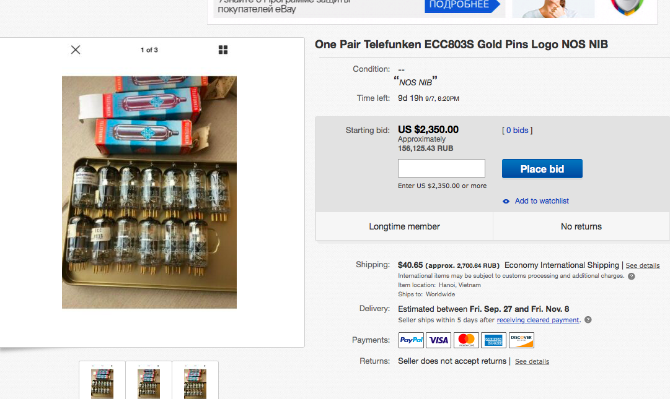This screenshot has width=670, height=399.
Task: Open returns See details link
Action: tap(532, 361)
